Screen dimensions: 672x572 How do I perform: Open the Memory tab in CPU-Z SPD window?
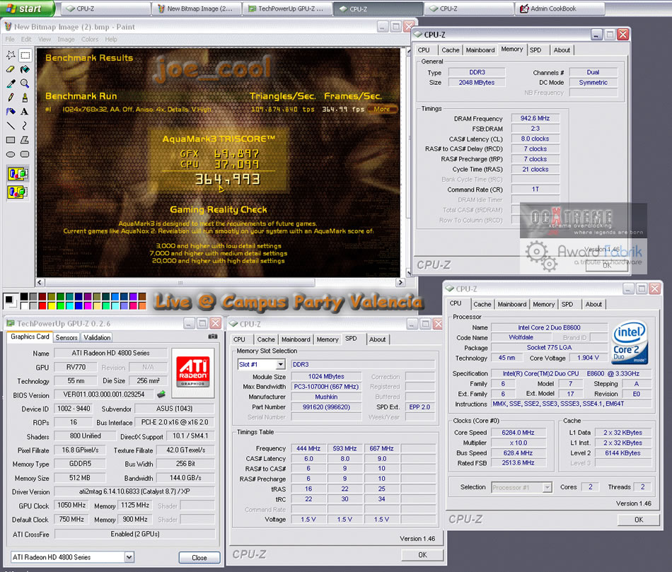pos(328,339)
